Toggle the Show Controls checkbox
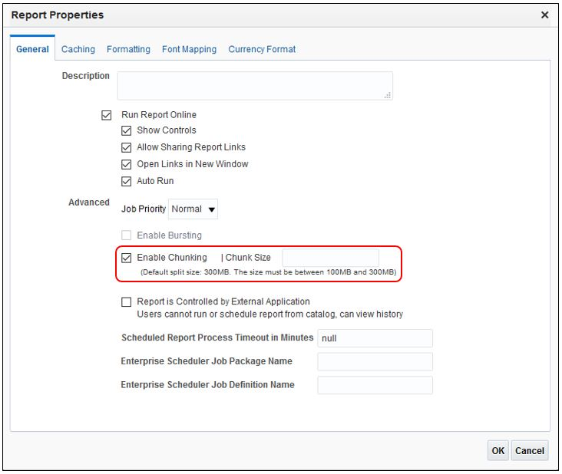This screenshot has height=474, width=562. click(x=127, y=131)
